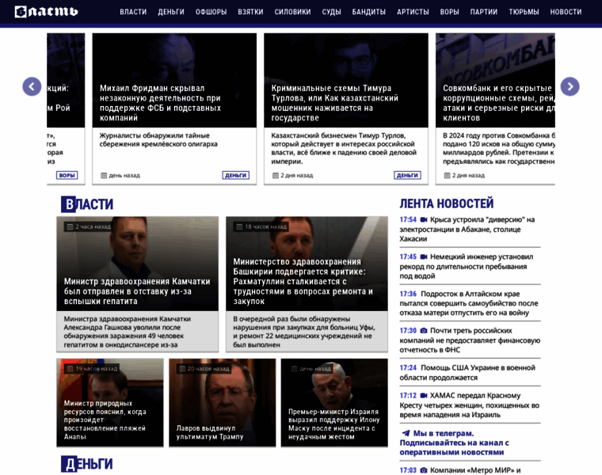Click ВОРЫ tag on partially visible card
602x475 pixels.
pos(67,175)
